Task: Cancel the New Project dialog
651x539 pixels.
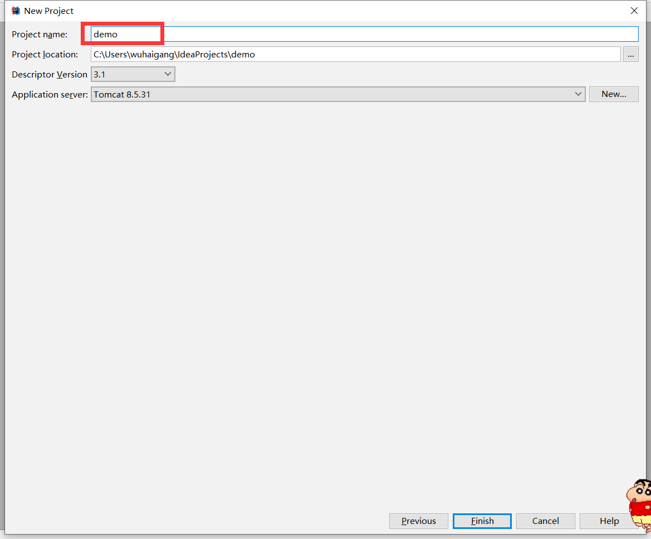Action: point(546,521)
